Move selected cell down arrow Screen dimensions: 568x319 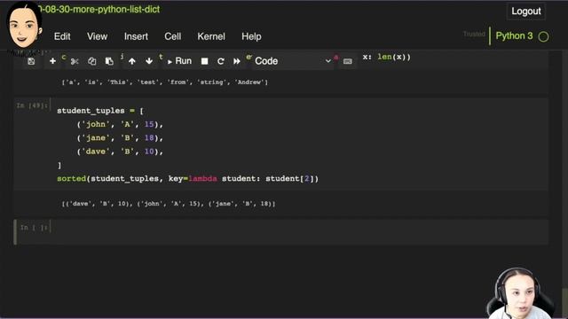pyautogui.click(x=149, y=61)
